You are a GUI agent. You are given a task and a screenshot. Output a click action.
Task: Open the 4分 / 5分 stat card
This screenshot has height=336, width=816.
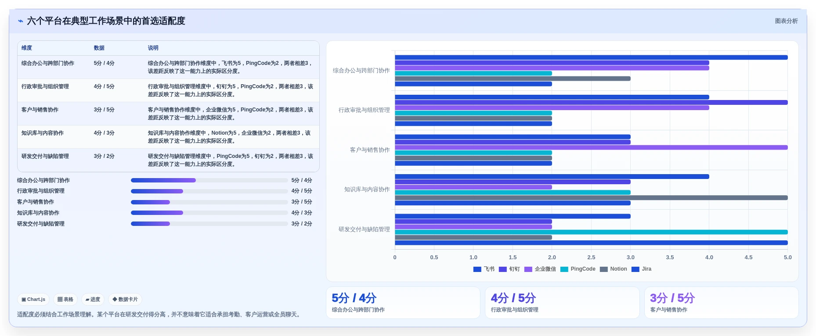click(x=562, y=303)
